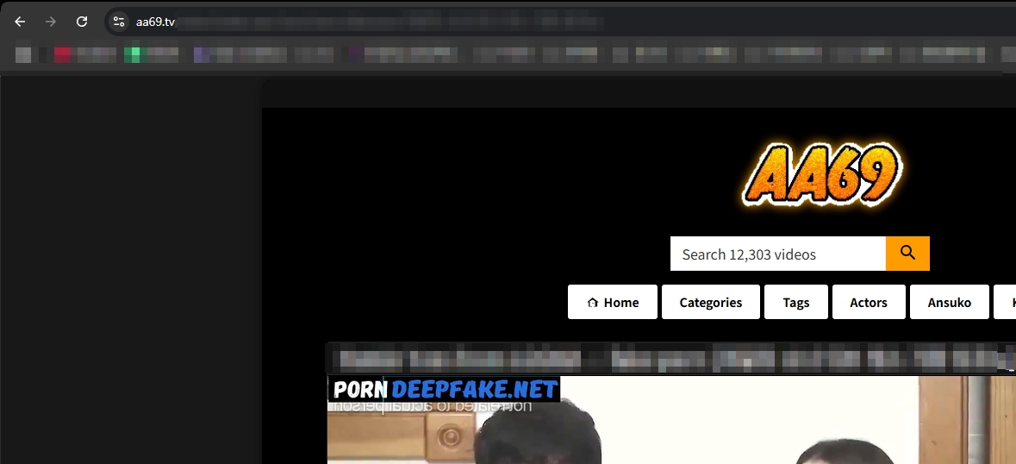1016x464 pixels.
Task: Open the Actors menu item
Action: [869, 302]
